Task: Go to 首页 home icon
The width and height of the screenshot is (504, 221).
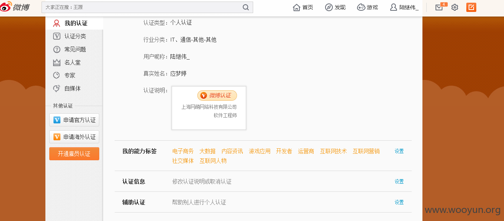Action: (x=297, y=7)
